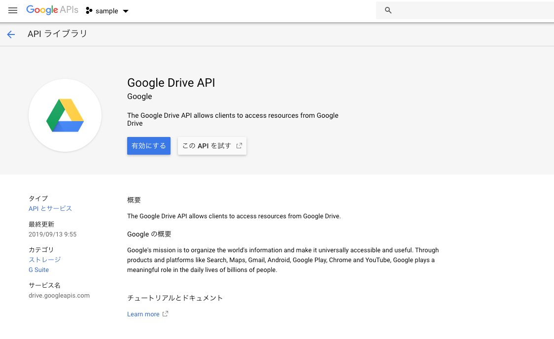The image size is (554, 339).
Task: Focus the top search input field
Action: pos(468,10)
